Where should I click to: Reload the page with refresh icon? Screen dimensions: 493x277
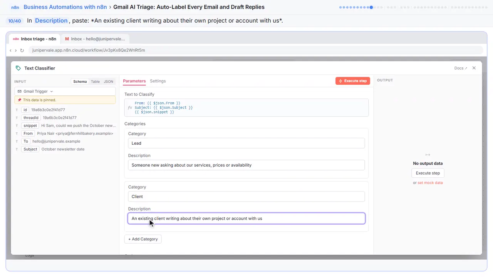[x=22, y=50]
